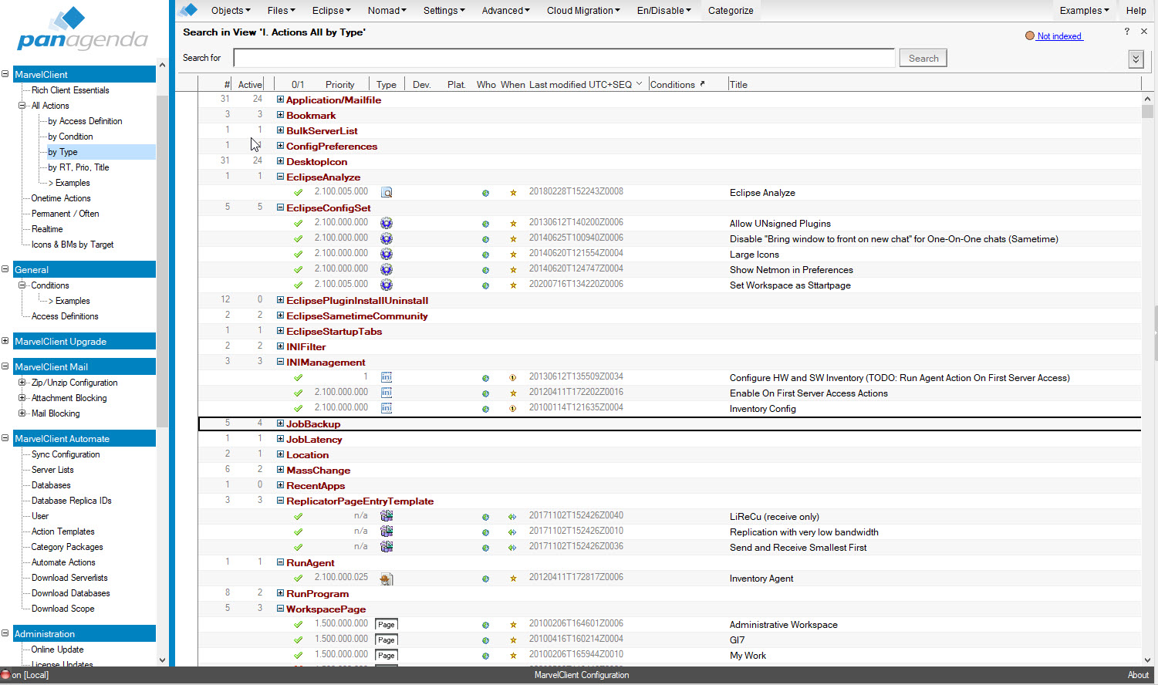Click the Eclipse Analyze type icon

[387, 192]
